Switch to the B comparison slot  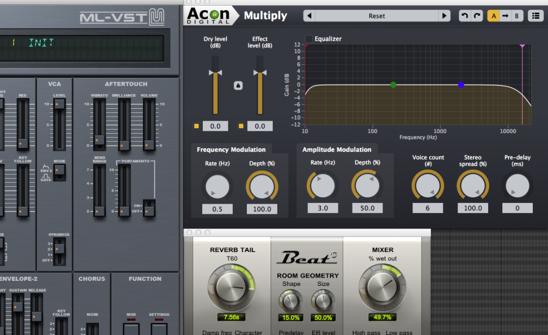tap(516, 16)
